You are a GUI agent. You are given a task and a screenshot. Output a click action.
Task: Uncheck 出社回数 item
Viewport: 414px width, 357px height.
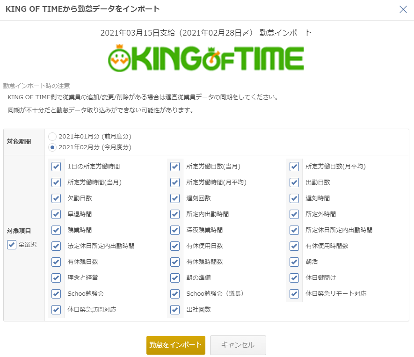[x=175, y=309]
